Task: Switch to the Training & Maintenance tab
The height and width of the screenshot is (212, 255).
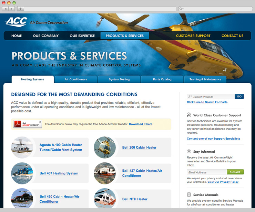Action: click(x=205, y=79)
